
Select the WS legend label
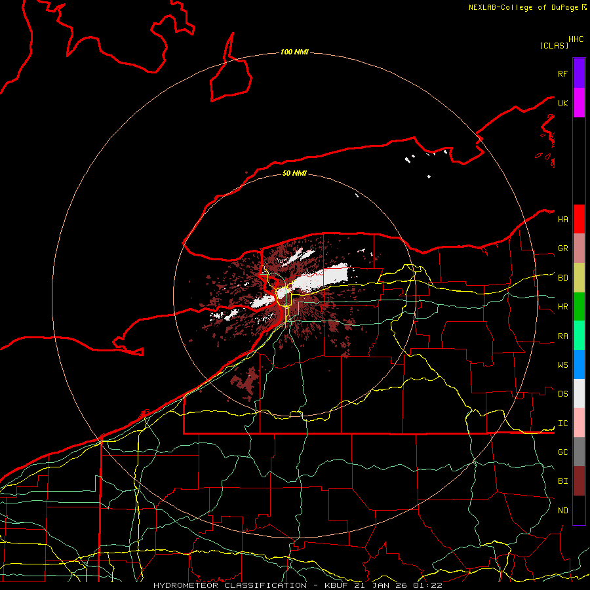coord(562,364)
